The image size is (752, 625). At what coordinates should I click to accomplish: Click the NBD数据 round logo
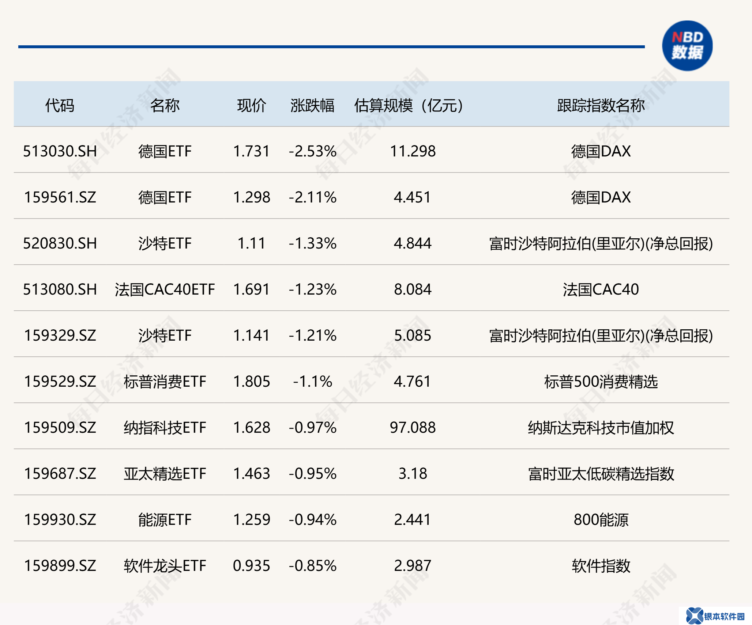coord(687,46)
